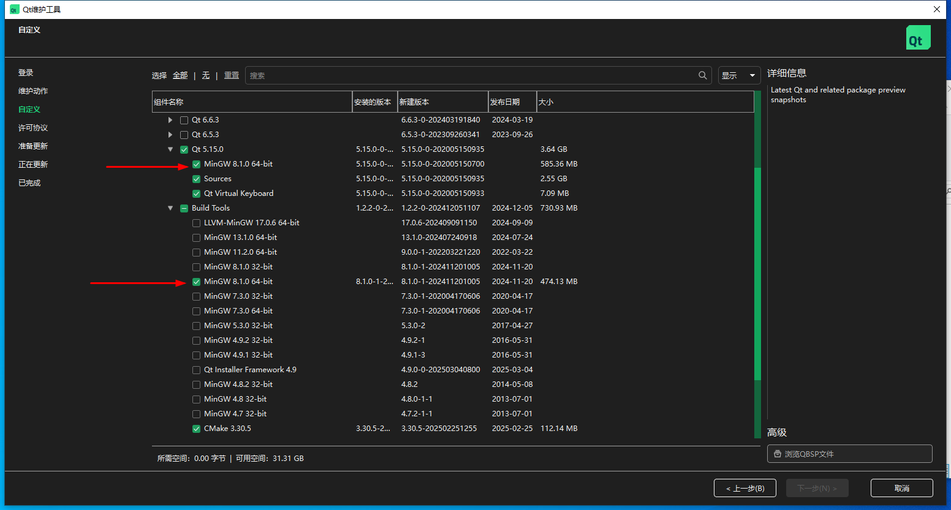Click the Qt logo in header
The height and width of the screenshot is (510, 951).
[918, 37]
